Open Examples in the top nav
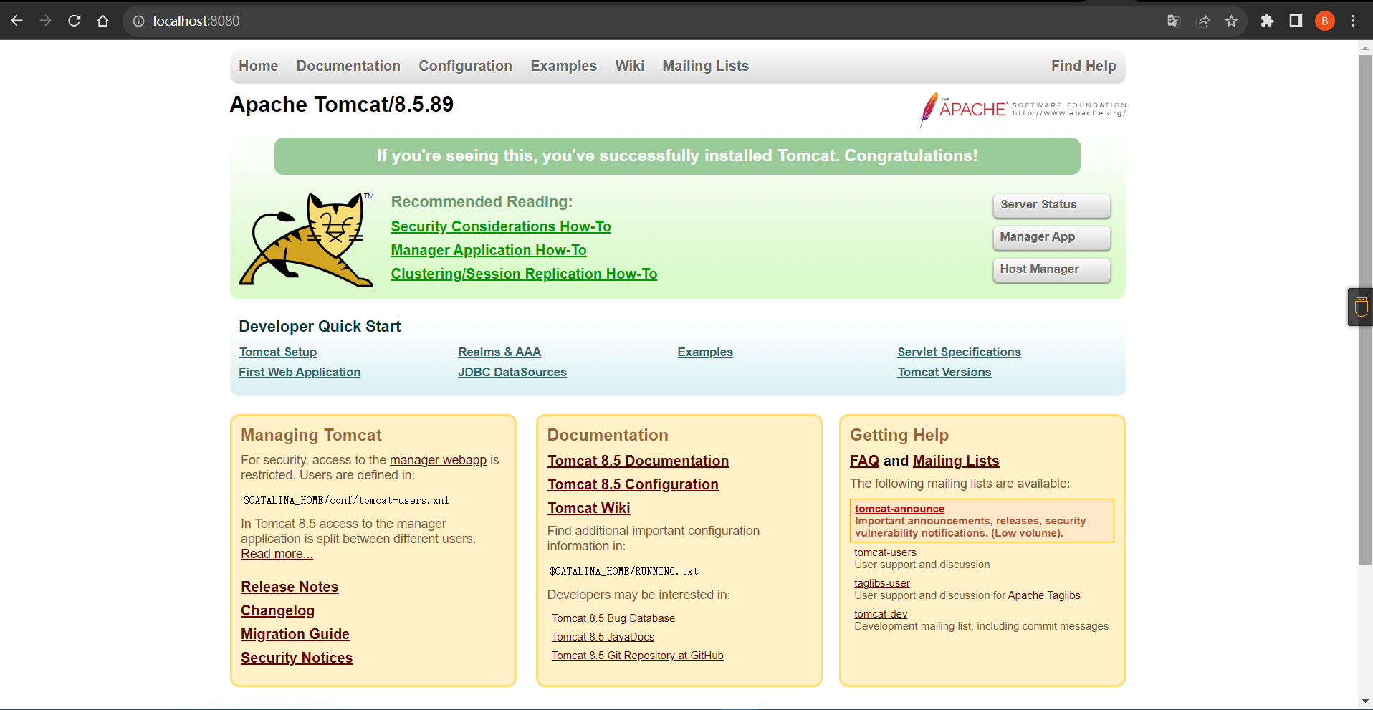Viewport: 1373px width, 710px height. (x=563, y=66)
